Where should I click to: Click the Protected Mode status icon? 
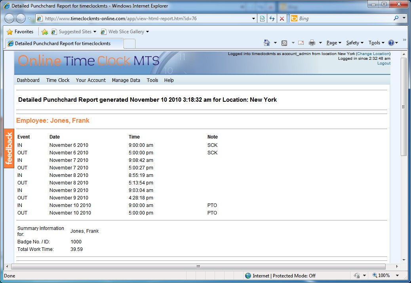tap(357, 275)
